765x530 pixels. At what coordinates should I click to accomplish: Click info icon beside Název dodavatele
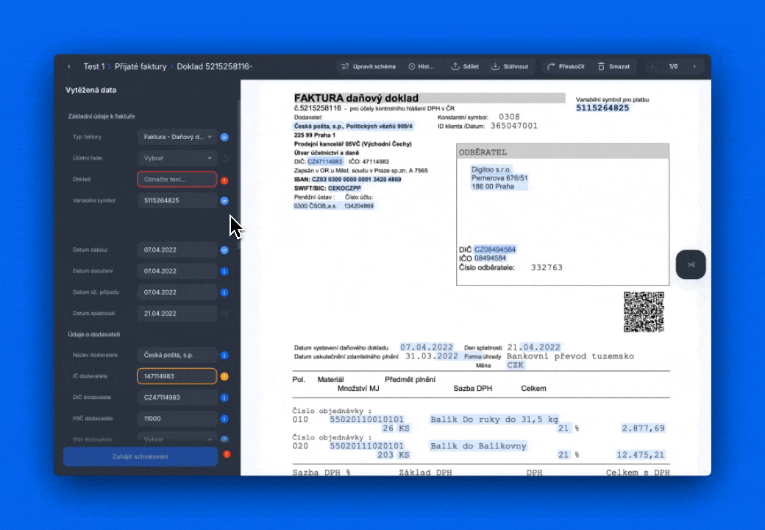click(x=224, y=356)
